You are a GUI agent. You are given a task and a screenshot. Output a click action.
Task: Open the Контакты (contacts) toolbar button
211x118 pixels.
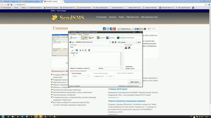pos(110,38)
